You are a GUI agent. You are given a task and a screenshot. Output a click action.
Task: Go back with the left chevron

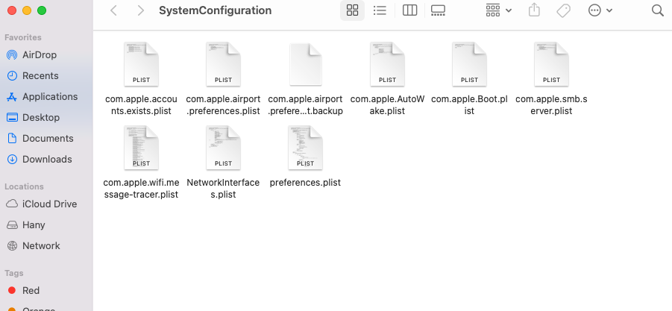[x=113, y=10]
